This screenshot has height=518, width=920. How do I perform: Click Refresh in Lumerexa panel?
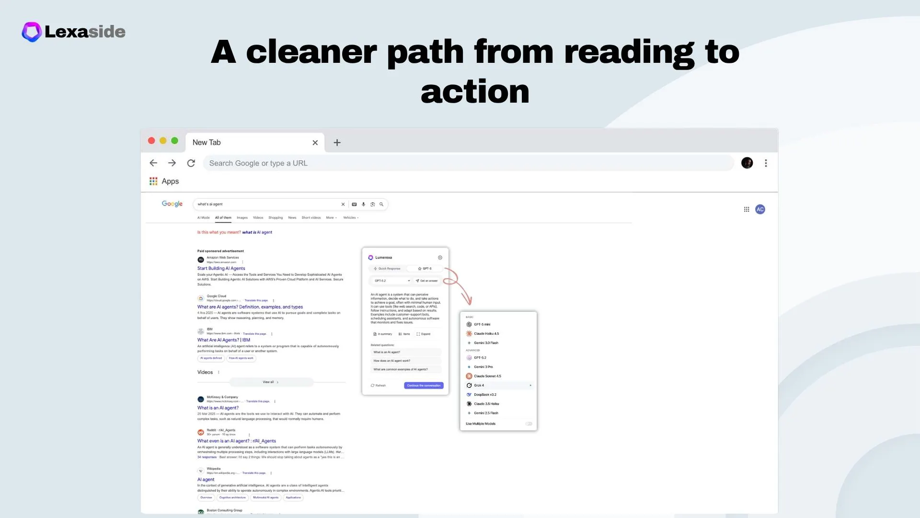tap(378, 386)
